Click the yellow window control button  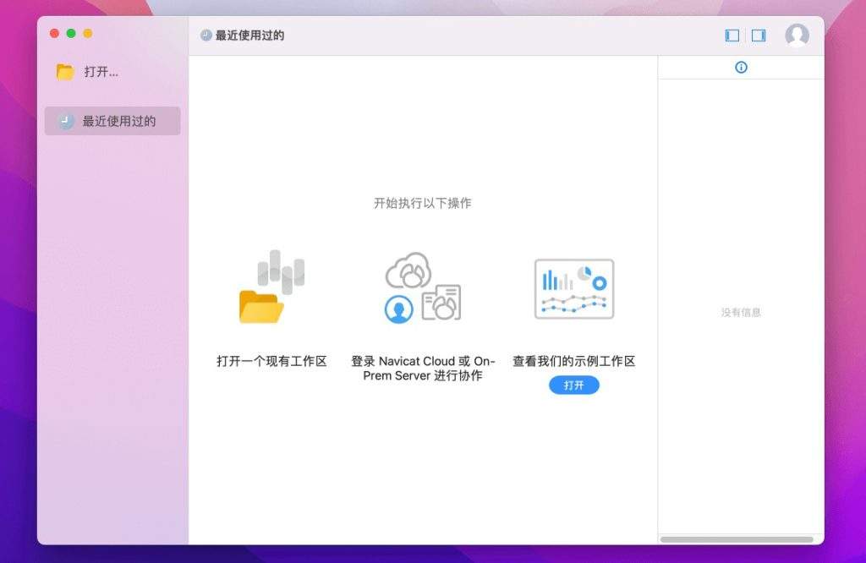point(87,33)
